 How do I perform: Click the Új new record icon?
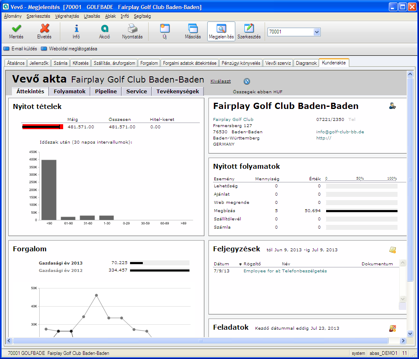click(165, 28)
